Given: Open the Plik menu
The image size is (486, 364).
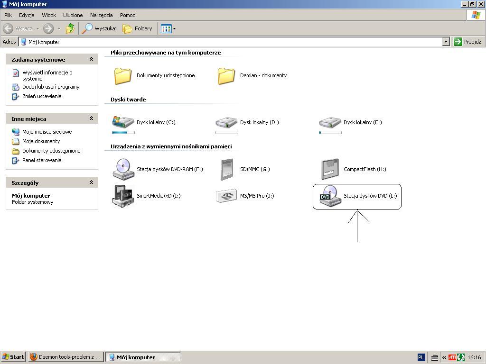Looking at the screenshot, I should 8,15.
